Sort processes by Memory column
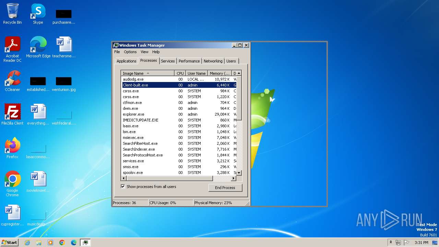Viewport: 439px width, 247px height. (220, 73)
